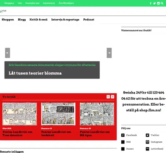
Task: Click the RSS text link under Följ oss
Action: 129,142
